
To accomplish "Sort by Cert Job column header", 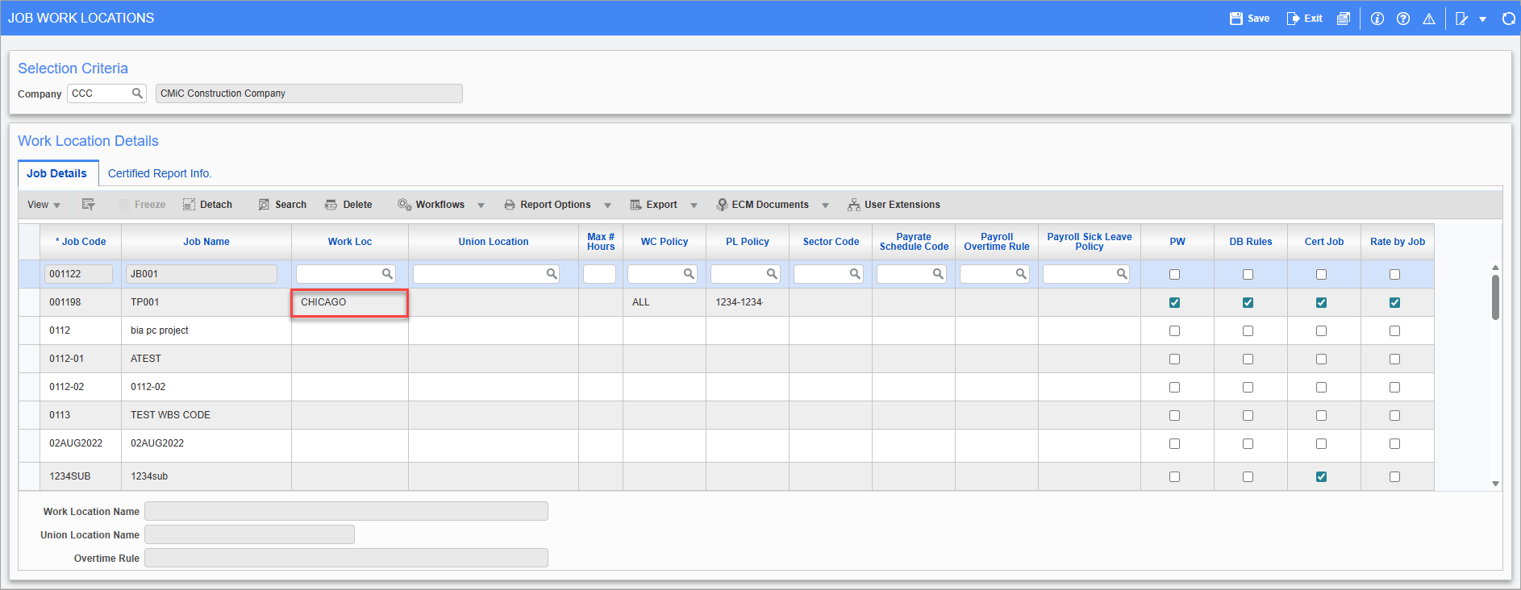I will (x=1324, y=242).
